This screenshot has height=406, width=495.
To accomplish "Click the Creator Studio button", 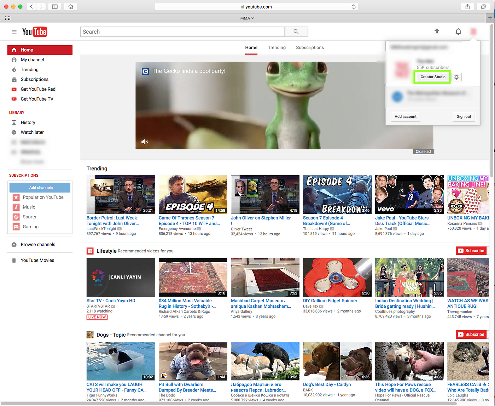I will 433,77.
